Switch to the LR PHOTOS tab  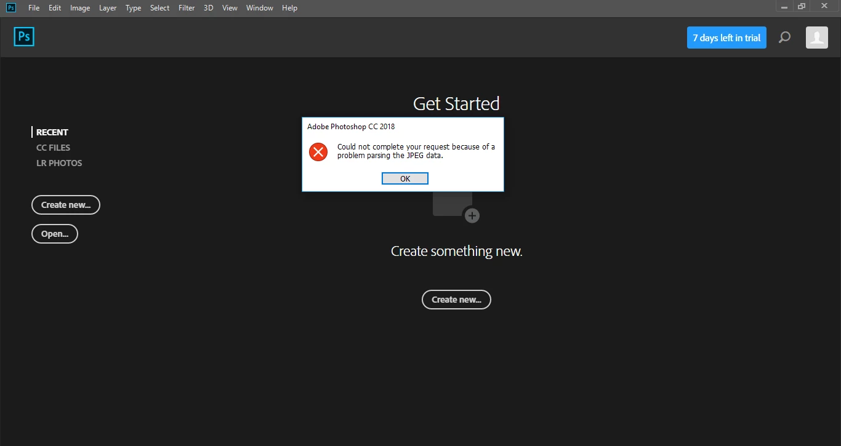[x=59, y=163]
